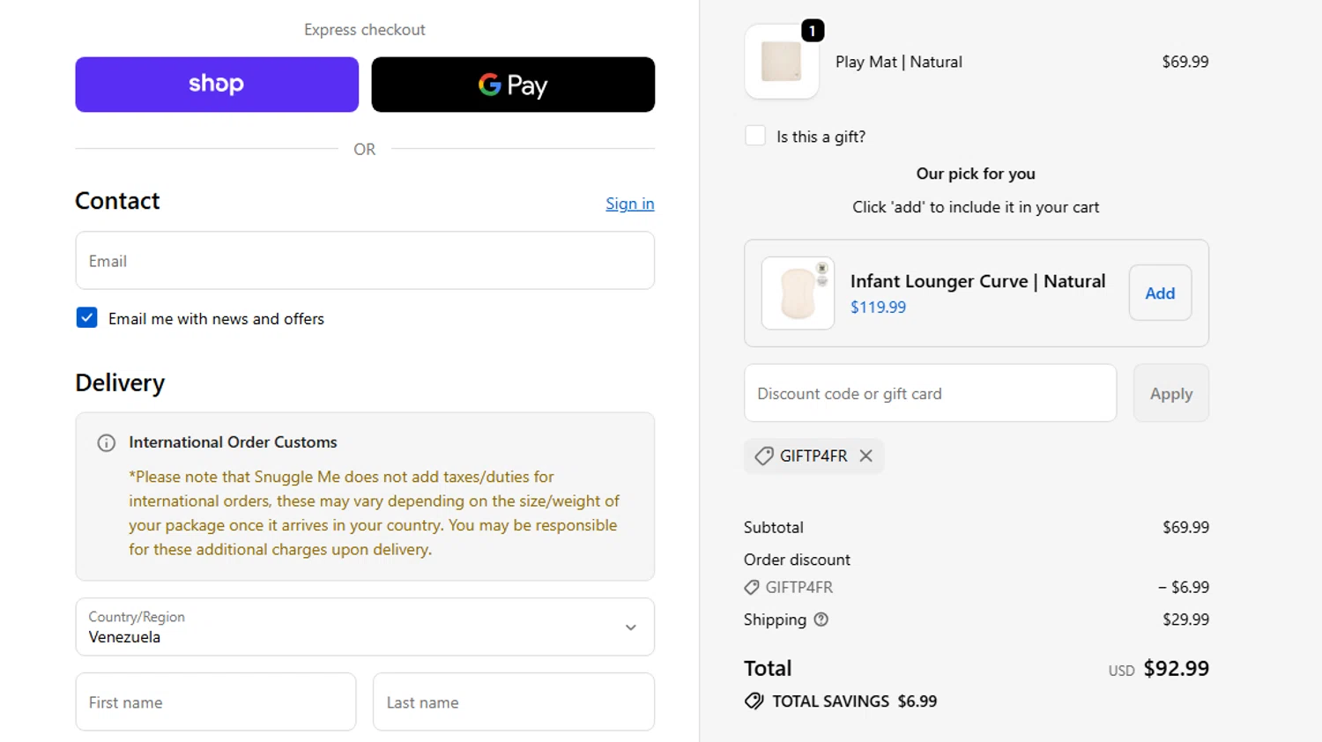This screenshot has height=742, width=1322.
Task: Focus the Email input field
Action: pos(365,261)
